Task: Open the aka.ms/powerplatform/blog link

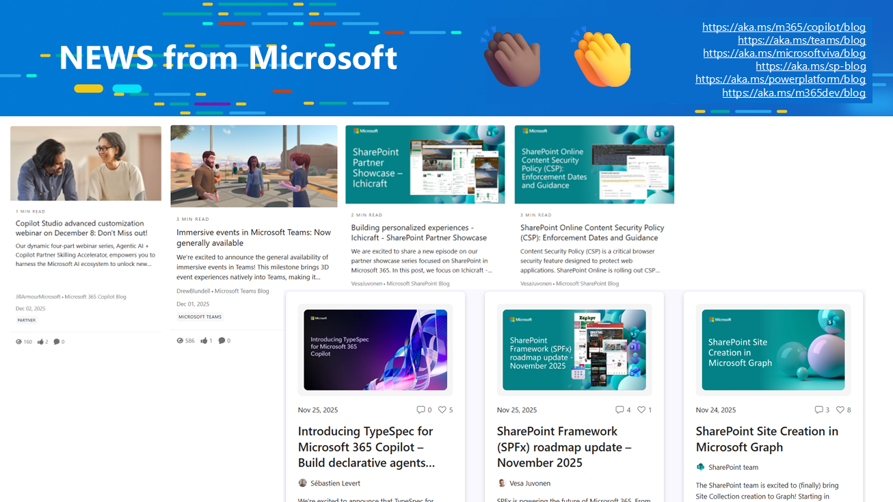Action: pos(781,79)
